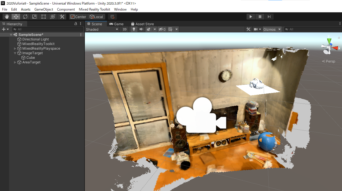Open the Gizmos dropdown arrow
The image size is (342, 191).
(279, 29)
